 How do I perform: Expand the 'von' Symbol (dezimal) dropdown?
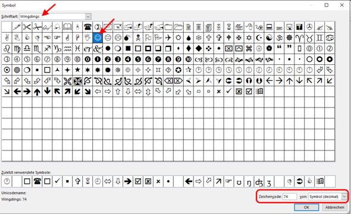(344, 197)
